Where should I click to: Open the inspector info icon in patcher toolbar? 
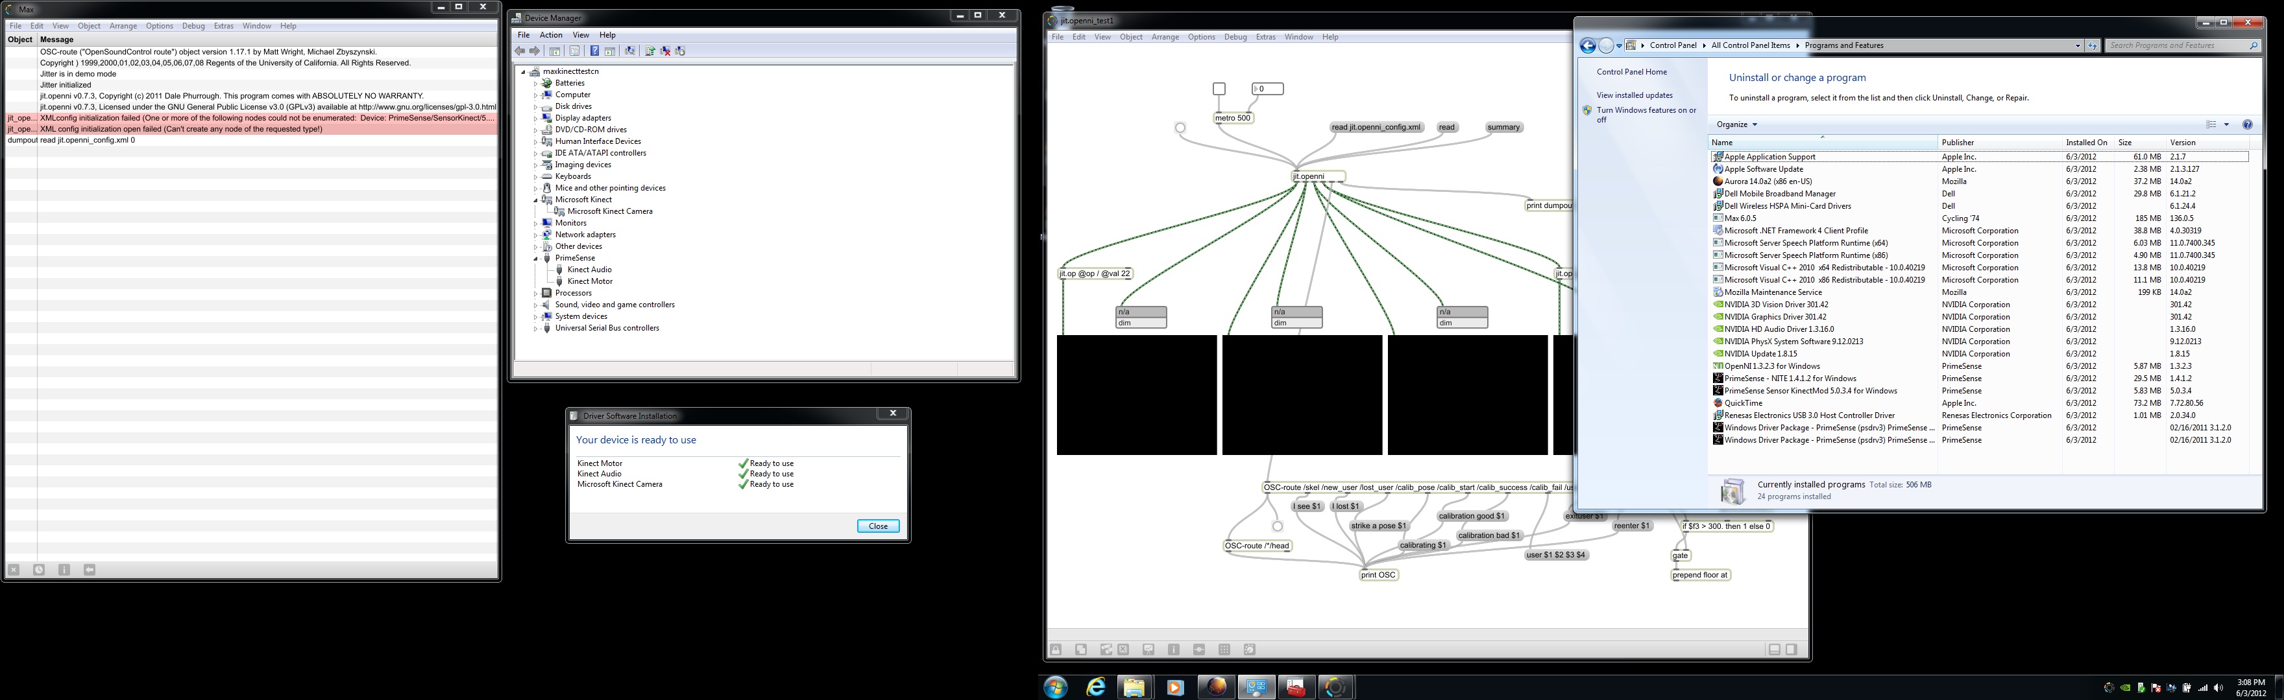(1174, 649)
